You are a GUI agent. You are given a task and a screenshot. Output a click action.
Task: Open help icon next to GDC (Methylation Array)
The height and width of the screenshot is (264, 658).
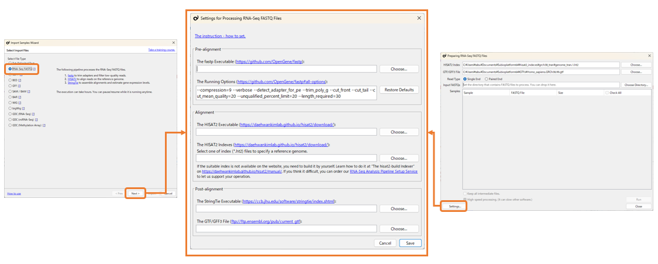[x=44, y=125]
